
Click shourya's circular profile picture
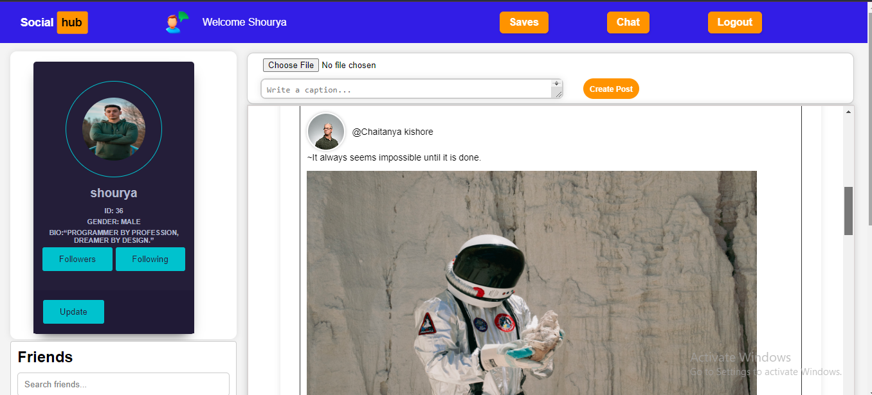(x=114, y=128)
